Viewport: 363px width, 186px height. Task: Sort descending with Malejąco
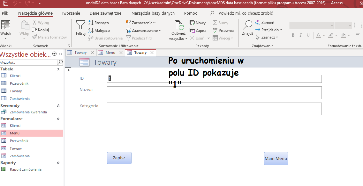pos(99,31)
